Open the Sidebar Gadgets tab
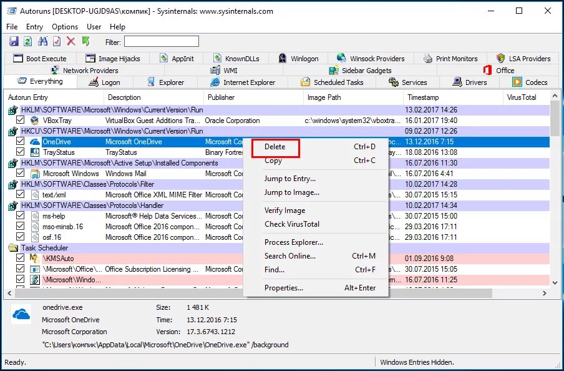 (x=360, y=70)
